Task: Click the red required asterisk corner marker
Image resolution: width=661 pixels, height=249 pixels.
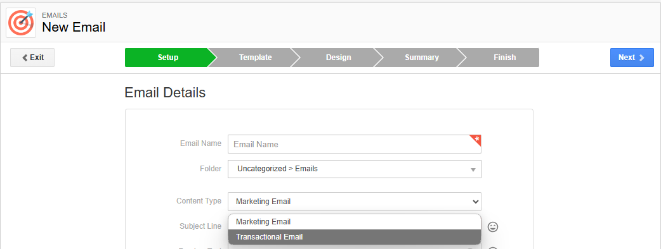Action: [476, 140]
